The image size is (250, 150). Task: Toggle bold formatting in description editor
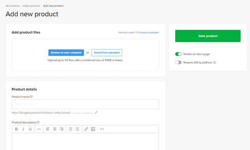(16, 129)
